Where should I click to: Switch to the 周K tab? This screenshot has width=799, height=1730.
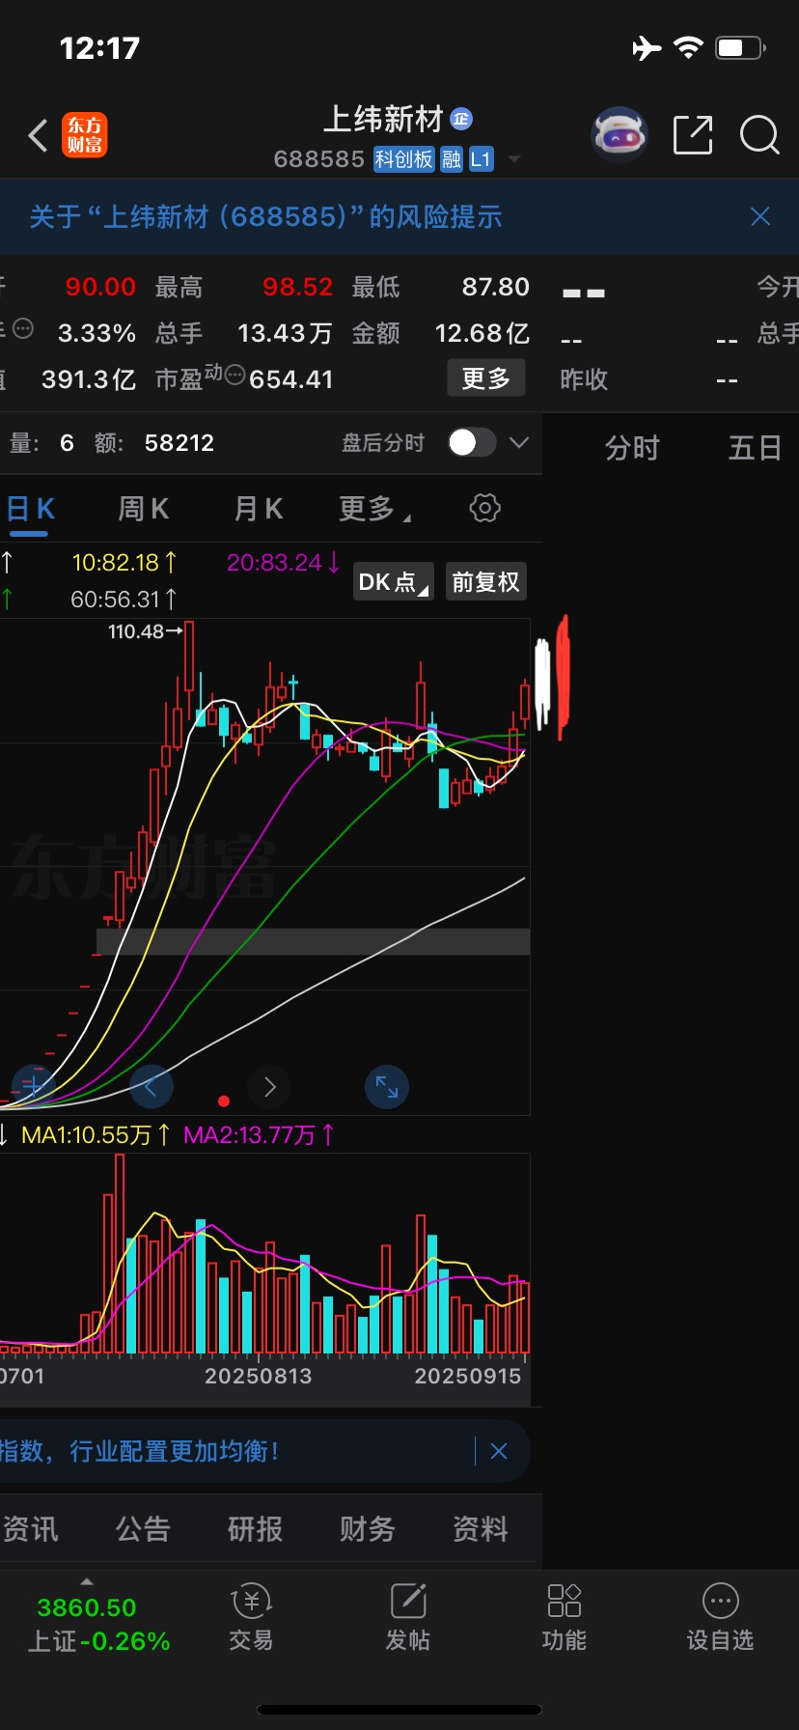click(x=143, y=509)
